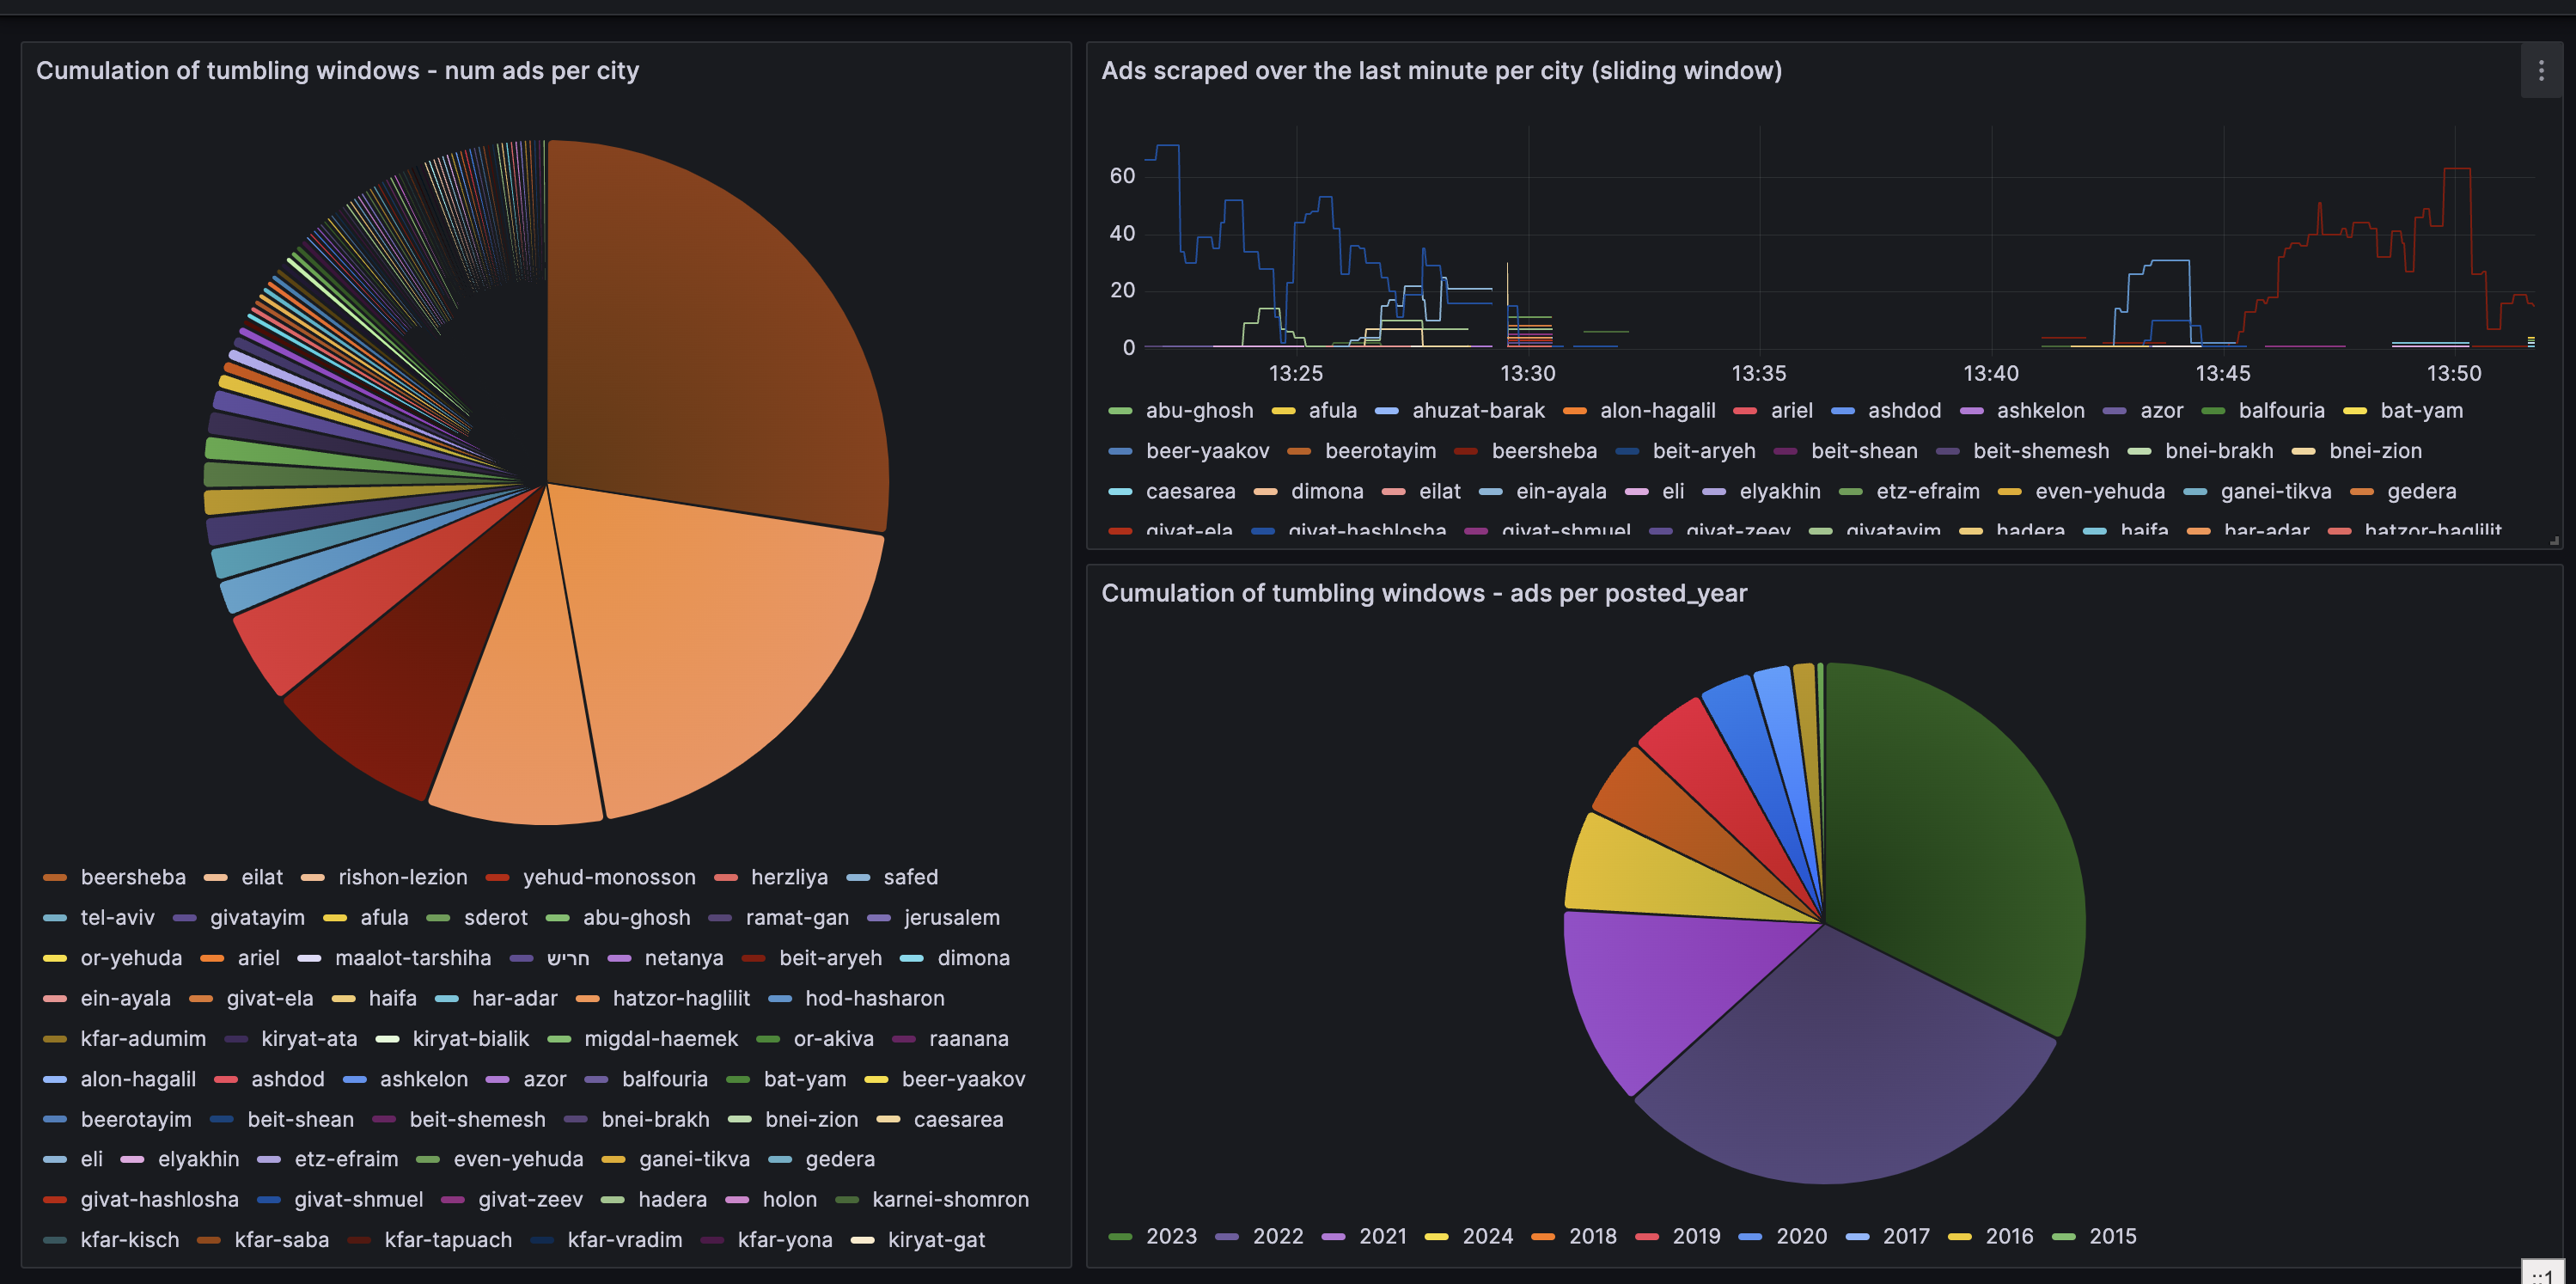
Task: Toggle eilat series in the city pie legend
Action: tap(261, 877)
